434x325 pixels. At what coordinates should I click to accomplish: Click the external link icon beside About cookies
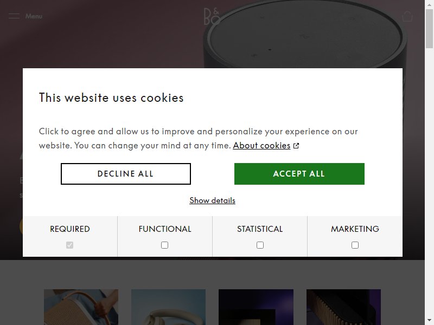tap(296, 146)
